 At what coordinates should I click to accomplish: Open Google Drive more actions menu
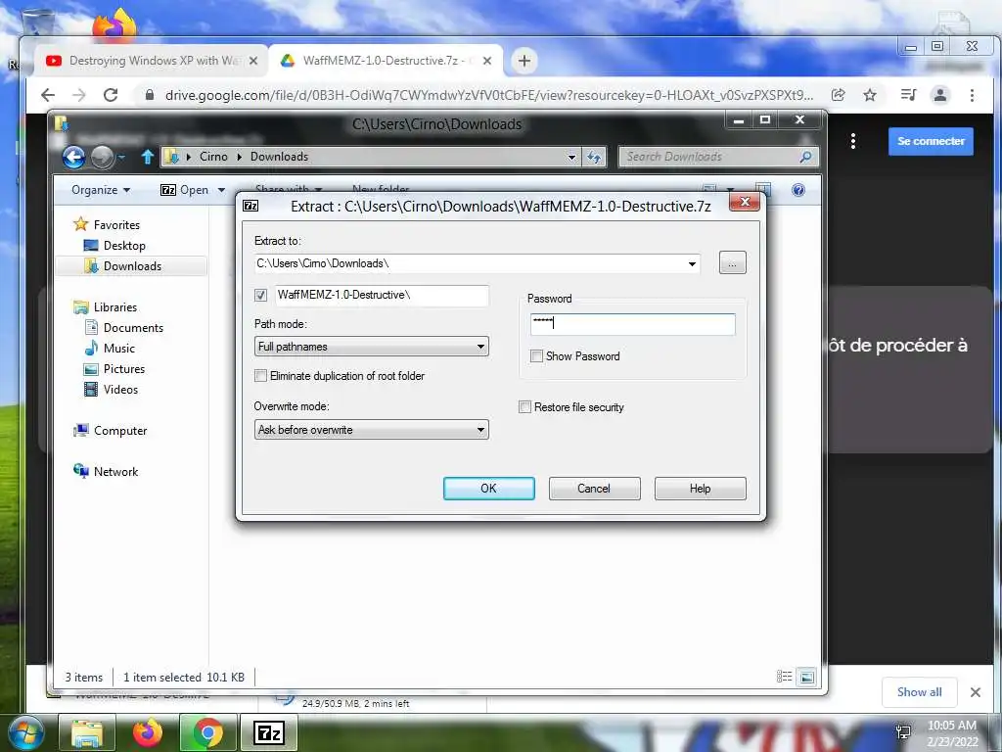coord(853,141)
